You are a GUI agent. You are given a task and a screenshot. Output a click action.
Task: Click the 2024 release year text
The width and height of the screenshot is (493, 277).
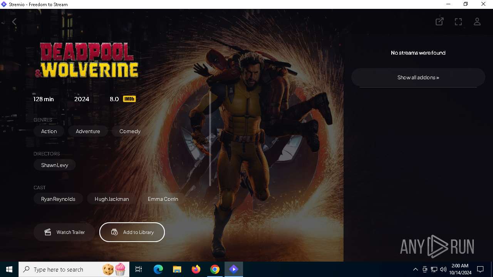(x=82, y=99)
